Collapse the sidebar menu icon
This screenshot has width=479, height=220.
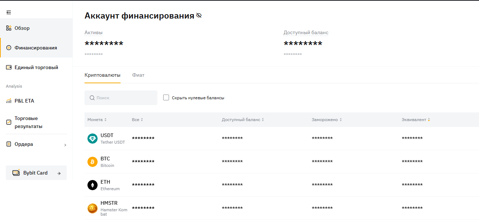(x=9, y=12)
